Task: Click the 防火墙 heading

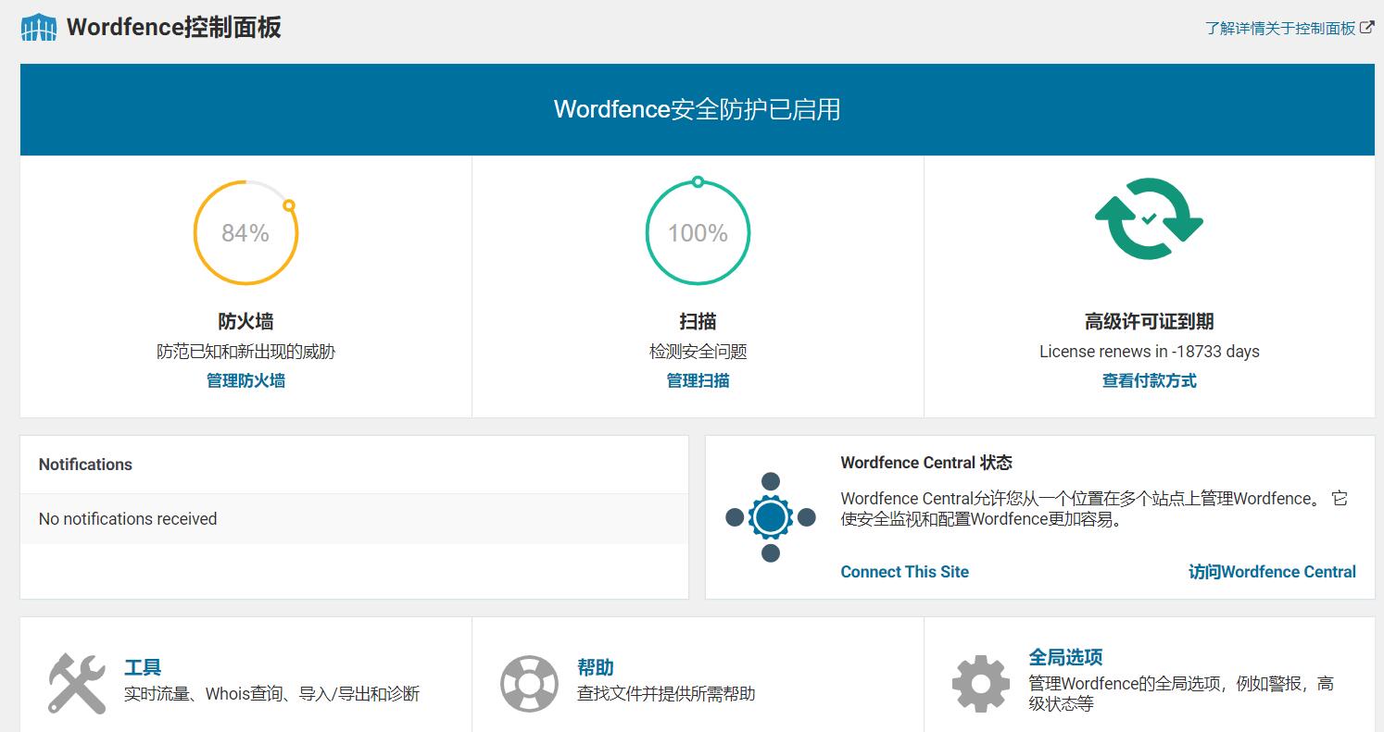Action: [245, 321]
